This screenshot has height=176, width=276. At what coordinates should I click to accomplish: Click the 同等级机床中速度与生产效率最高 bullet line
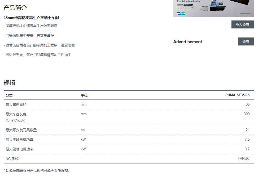tap(30, 26)
